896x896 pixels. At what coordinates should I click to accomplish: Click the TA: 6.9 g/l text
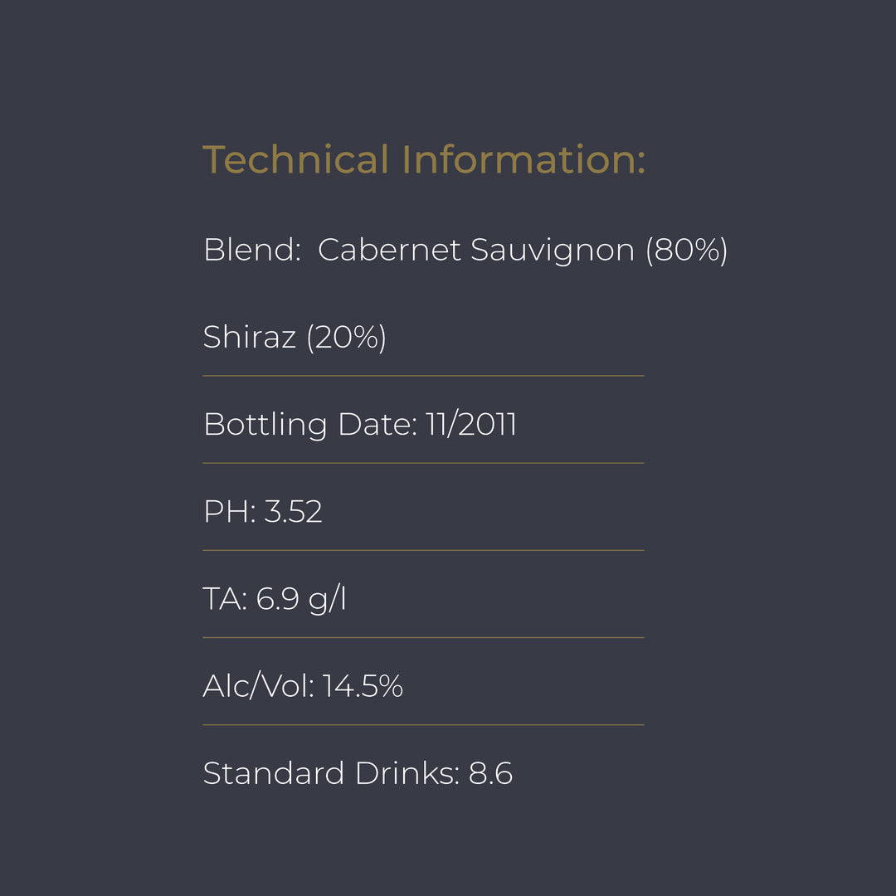point(274,599)
